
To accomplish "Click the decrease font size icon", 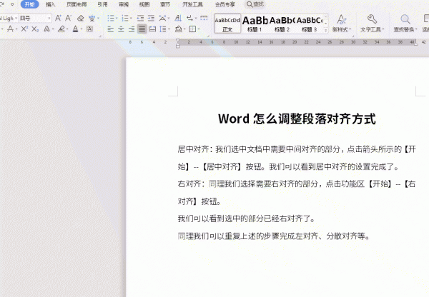I will pos(68,19).
